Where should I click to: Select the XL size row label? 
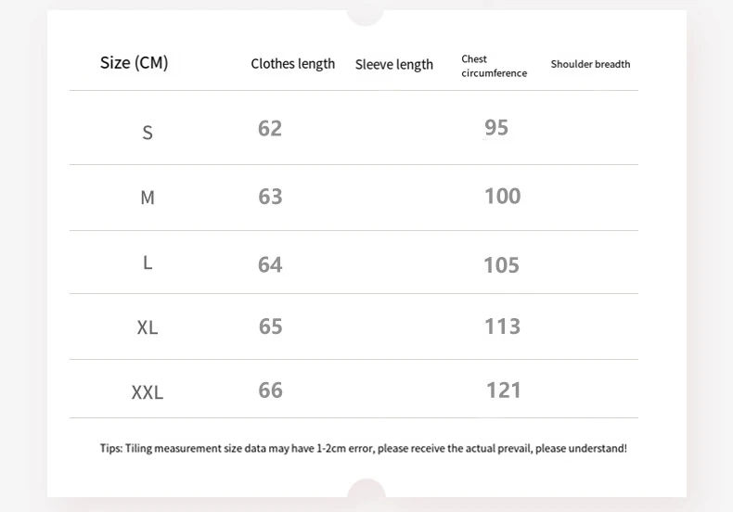148,327
